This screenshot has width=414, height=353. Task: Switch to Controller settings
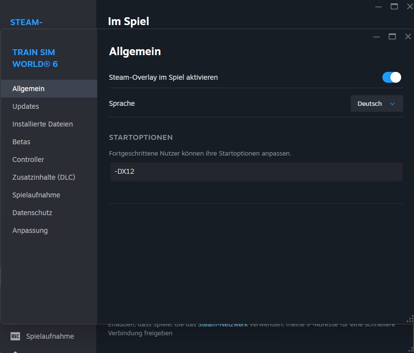[28, 160]
